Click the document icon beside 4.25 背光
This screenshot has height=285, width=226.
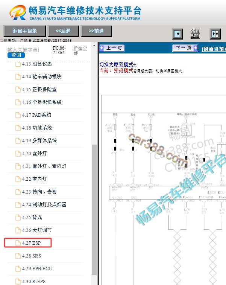click(18, 218)
